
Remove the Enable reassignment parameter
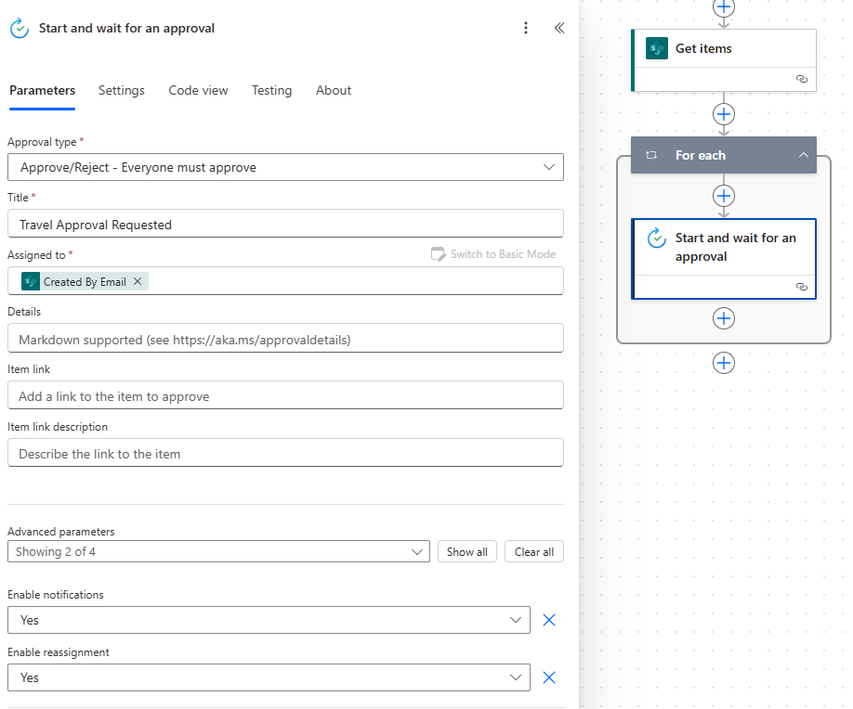549,677
